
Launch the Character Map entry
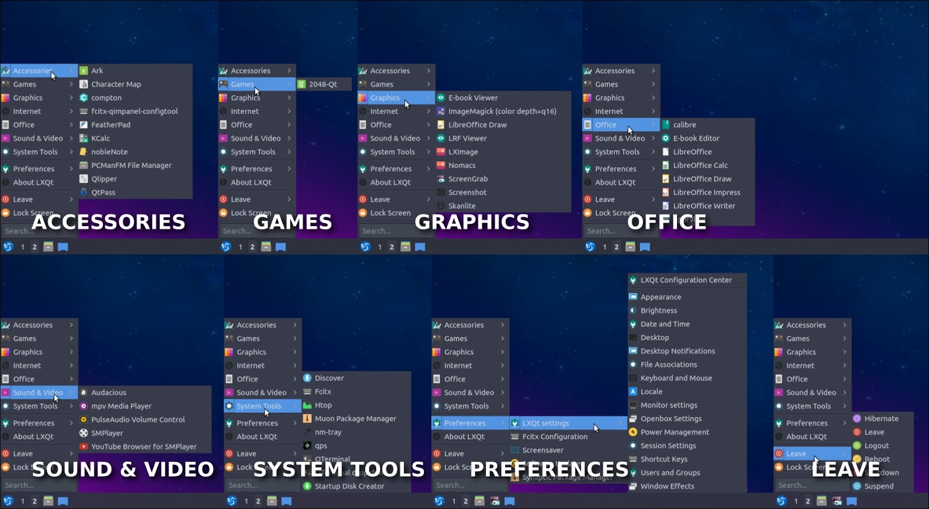135,84
